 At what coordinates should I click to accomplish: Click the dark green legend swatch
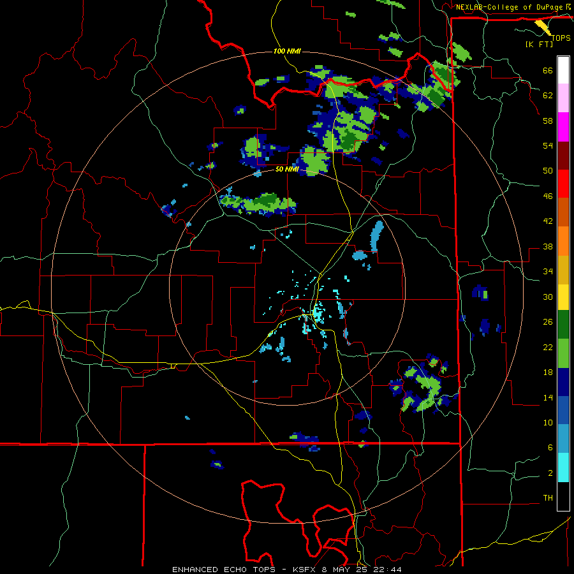click(563, 325)
